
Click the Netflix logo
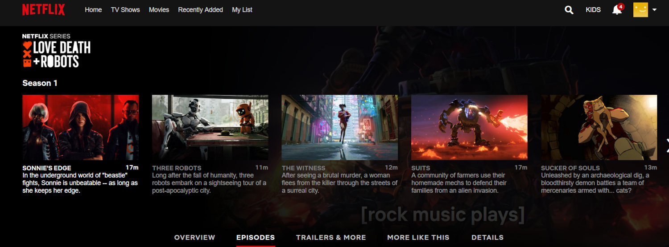[x=44, y=10]
